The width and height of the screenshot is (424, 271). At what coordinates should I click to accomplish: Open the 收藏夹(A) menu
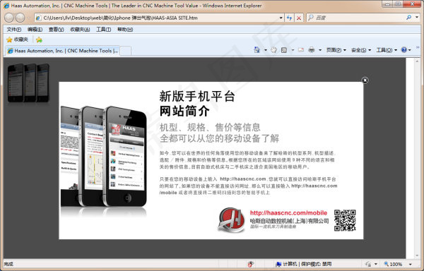pos(80,30)
